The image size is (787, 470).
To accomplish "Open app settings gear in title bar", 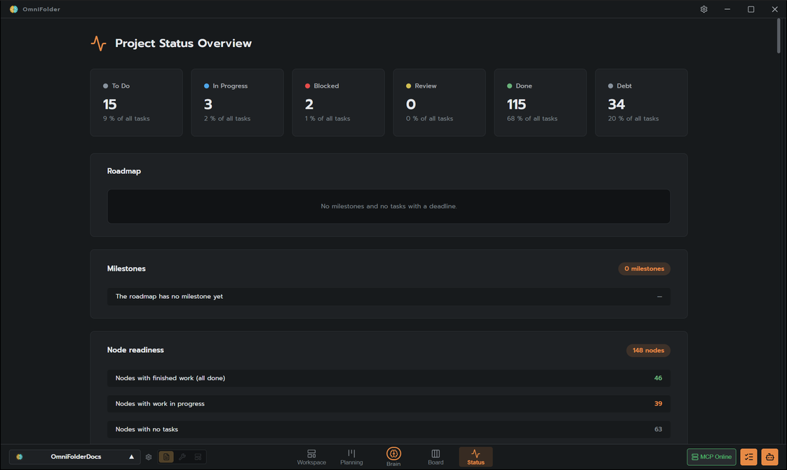I will (704, 9).
